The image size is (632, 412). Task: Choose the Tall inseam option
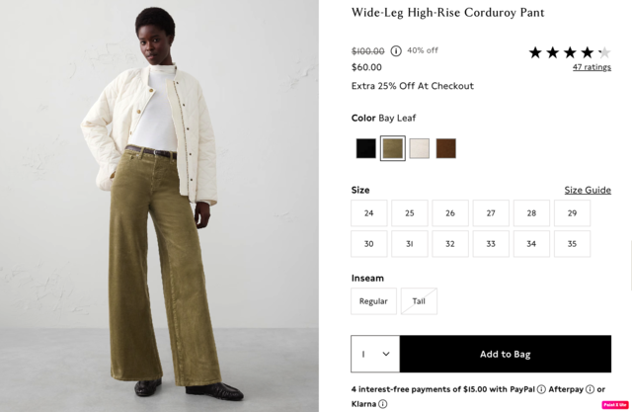[419, 301]
